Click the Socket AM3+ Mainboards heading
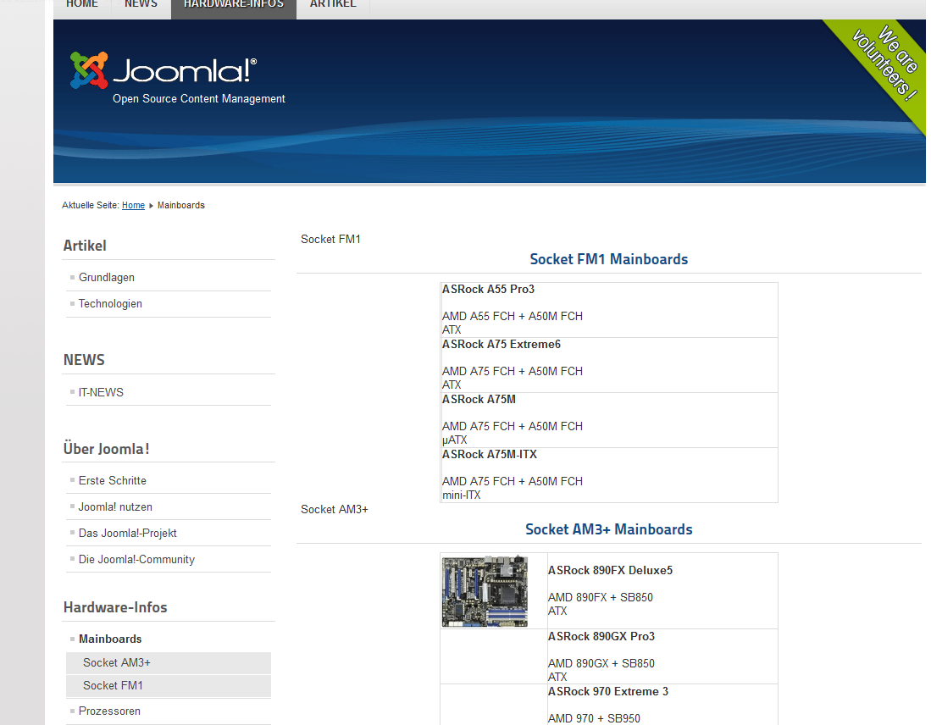Screen dimensions: 931x725 pos(608,529)
